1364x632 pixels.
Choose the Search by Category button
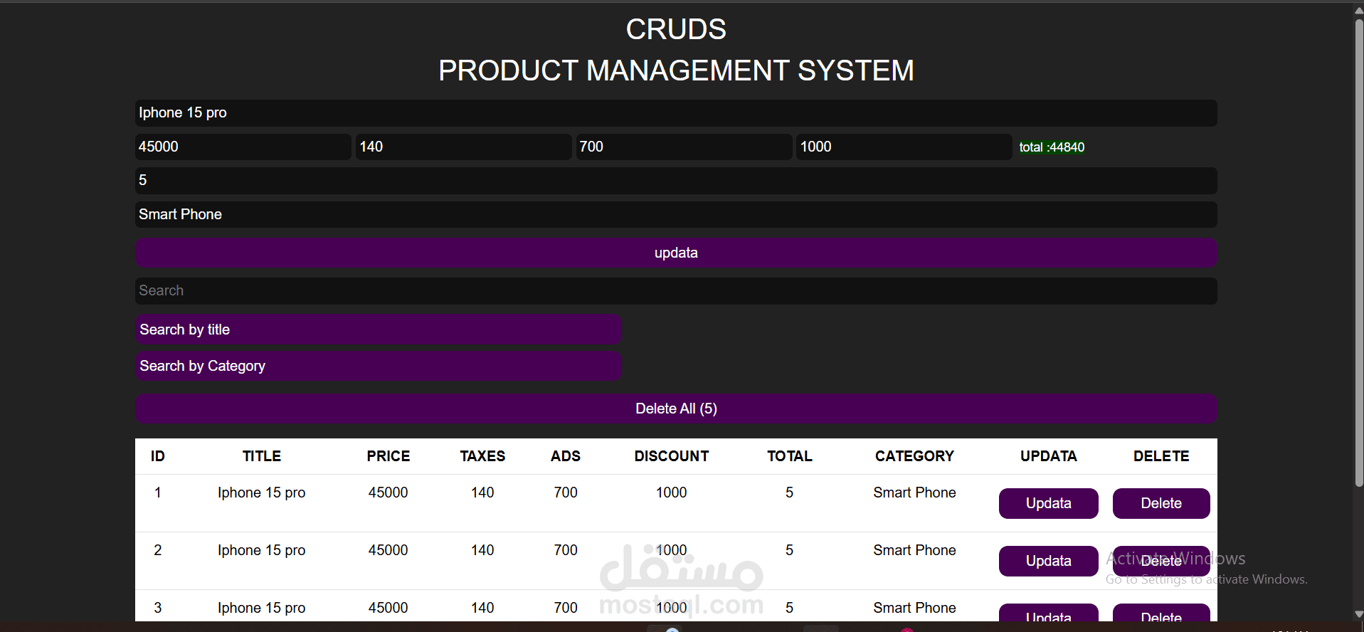378,366
